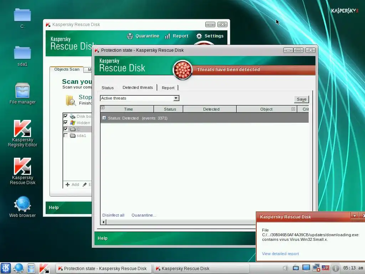Minimize the main Kaspersky Rescue Disk window
This screenshot has width=365, height=274.
210,25
